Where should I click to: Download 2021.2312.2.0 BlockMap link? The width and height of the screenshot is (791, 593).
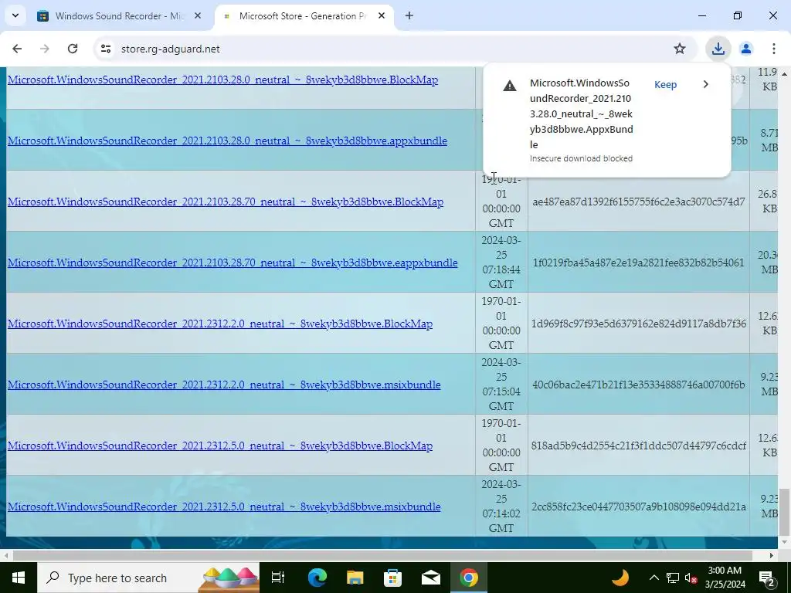coord(220,324)
